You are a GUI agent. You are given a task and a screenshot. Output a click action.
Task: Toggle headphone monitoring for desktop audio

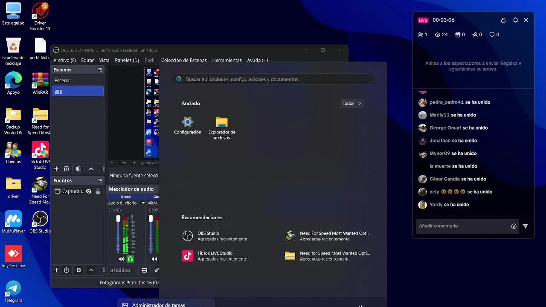point(131,259)
